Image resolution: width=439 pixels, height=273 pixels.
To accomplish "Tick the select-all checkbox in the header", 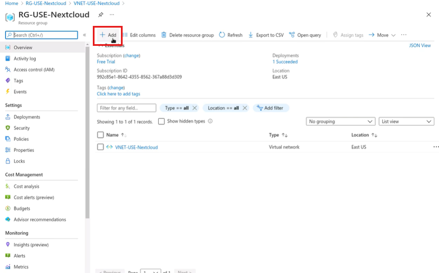I will [x=100, y=135].
